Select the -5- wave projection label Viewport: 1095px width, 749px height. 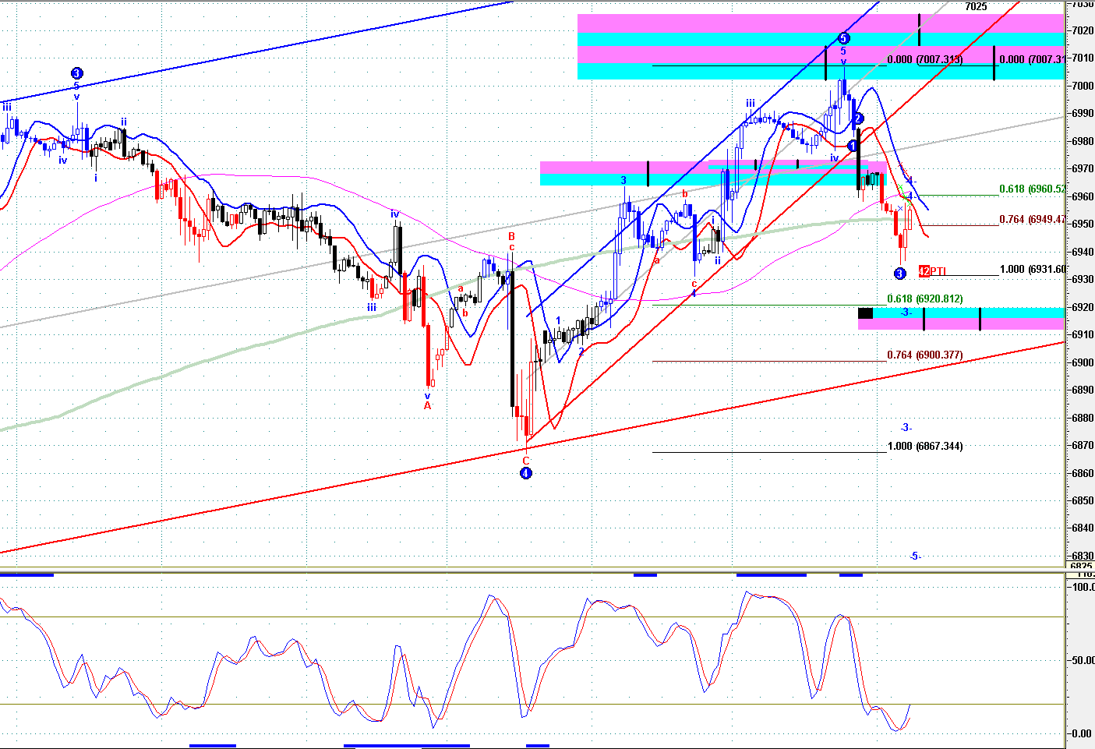pyautogui.click(x=915, y=556)
